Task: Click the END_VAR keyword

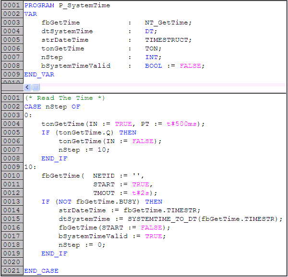Action: pos(39,74)
